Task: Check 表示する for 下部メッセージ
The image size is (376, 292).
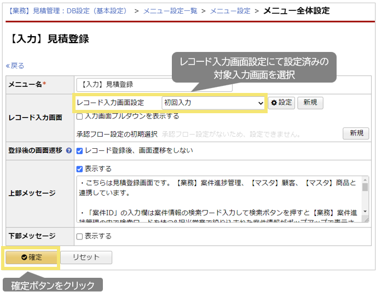Action: pos(79,237)
